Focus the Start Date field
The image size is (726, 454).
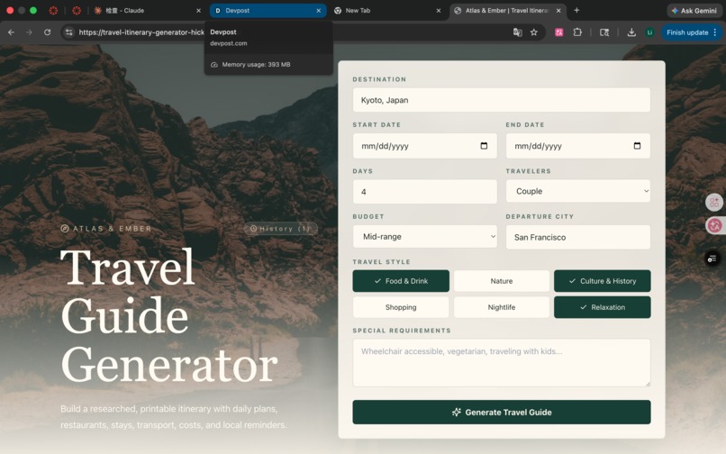pyautogui.click(x=424, y=146)
